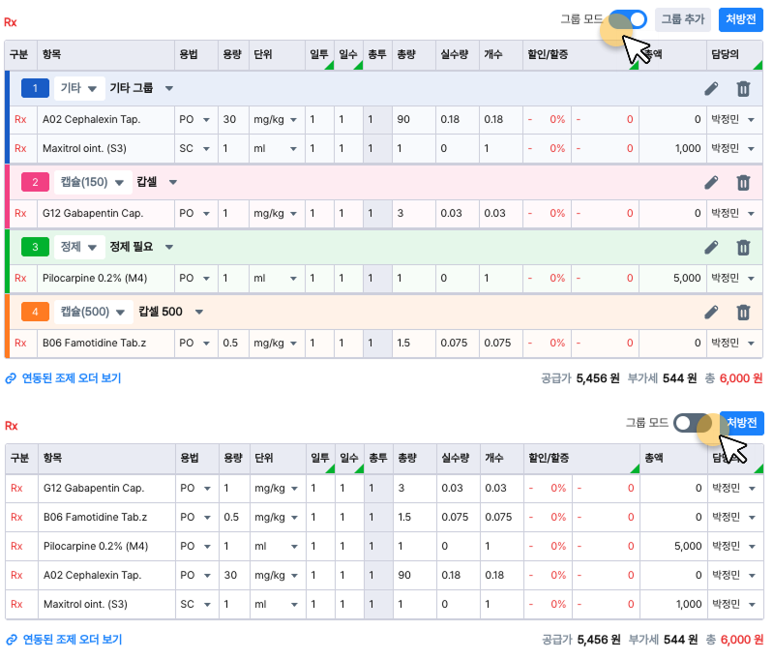This screenshot has width=773, height=660.
Task: Click the blue group badge numbered 1
Action: [x=35, y=88]
